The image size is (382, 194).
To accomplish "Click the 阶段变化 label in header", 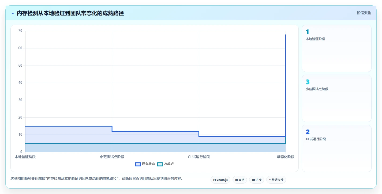I will 364,13.
